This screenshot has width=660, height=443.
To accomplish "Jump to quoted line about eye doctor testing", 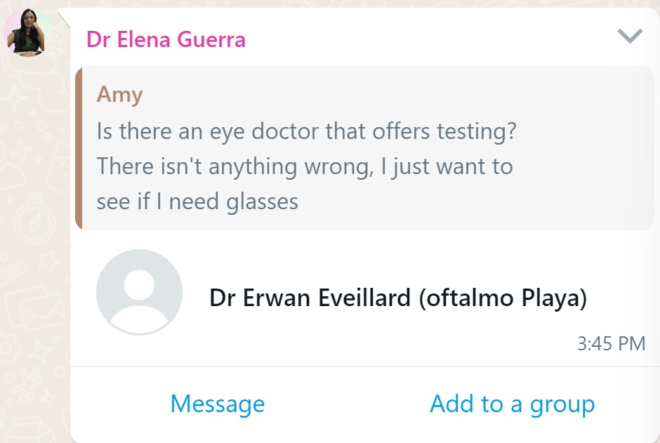I will [306, 131].
